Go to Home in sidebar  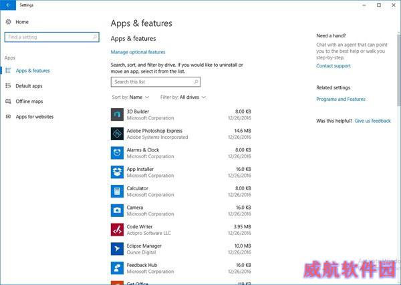[22, 22]
